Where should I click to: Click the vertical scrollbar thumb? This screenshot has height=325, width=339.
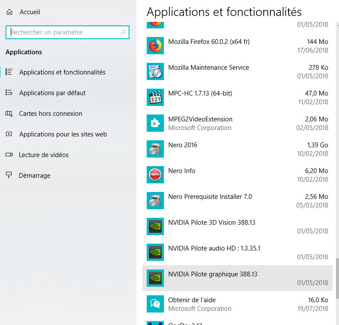click(x=337, y=278)
